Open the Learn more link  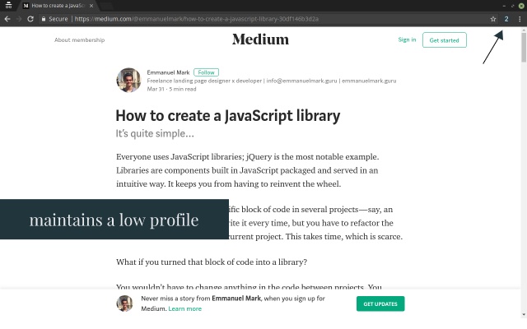[x=184, y=309]
